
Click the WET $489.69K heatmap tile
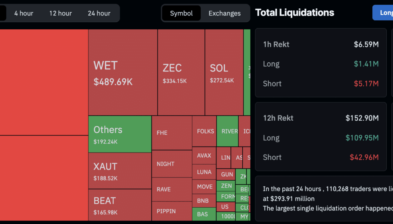(x=123, y=72)
